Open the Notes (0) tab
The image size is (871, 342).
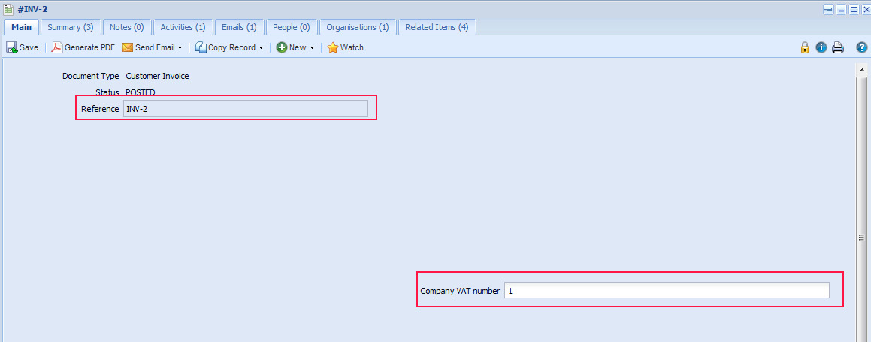pos(127,26)
